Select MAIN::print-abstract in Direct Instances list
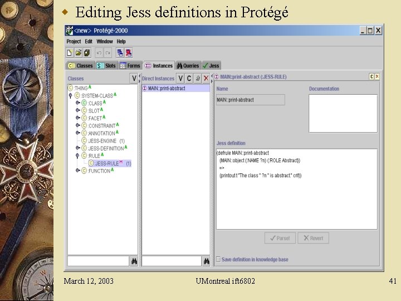Image resolution: width=401 pixels, height=301 pixels. 176,88
